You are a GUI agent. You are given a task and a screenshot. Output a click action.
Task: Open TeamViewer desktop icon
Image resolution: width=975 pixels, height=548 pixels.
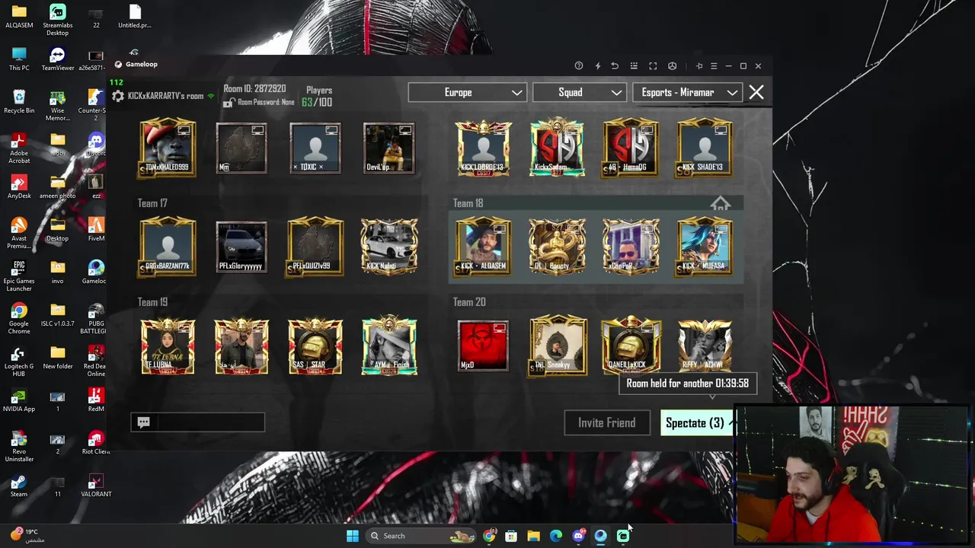pos(57,59)
